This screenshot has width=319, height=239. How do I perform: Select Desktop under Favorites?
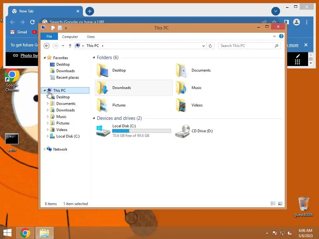coord(63,64)
